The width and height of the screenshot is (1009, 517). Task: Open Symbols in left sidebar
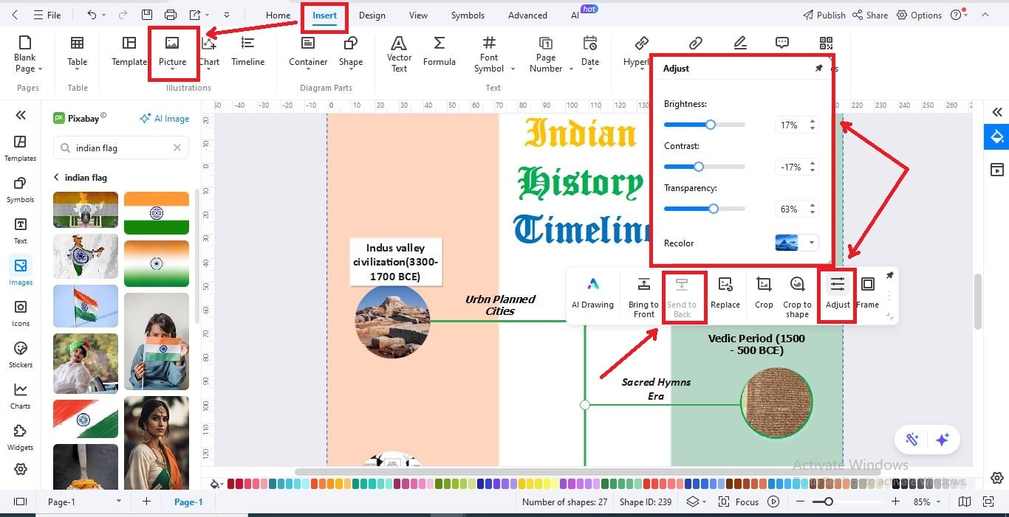pos(21,189)
